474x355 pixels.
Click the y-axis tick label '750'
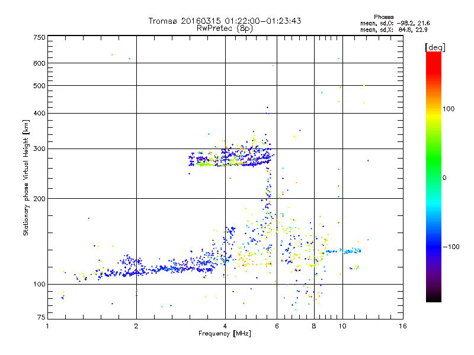click(x=39, y=37)
